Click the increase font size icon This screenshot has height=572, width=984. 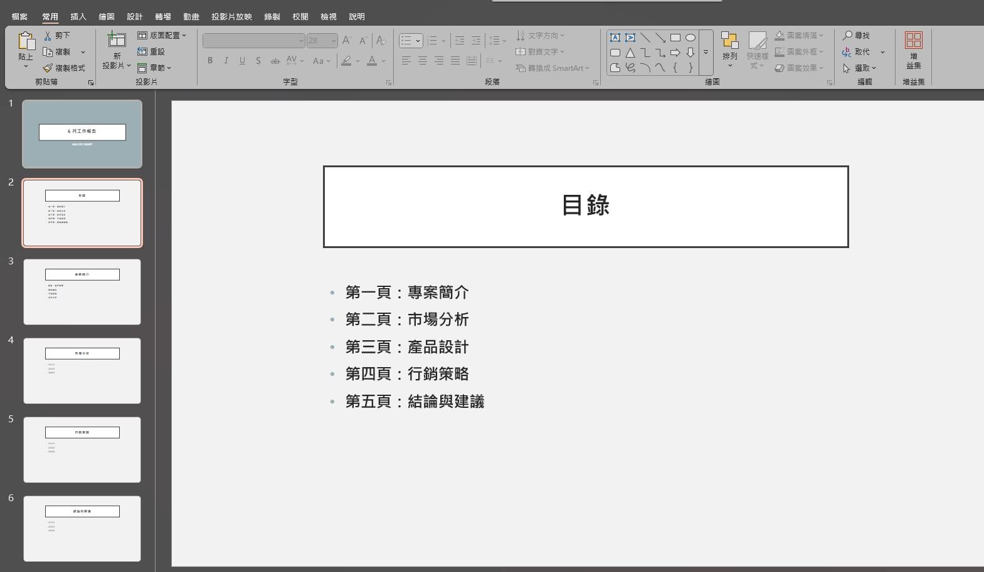point(347,41)
